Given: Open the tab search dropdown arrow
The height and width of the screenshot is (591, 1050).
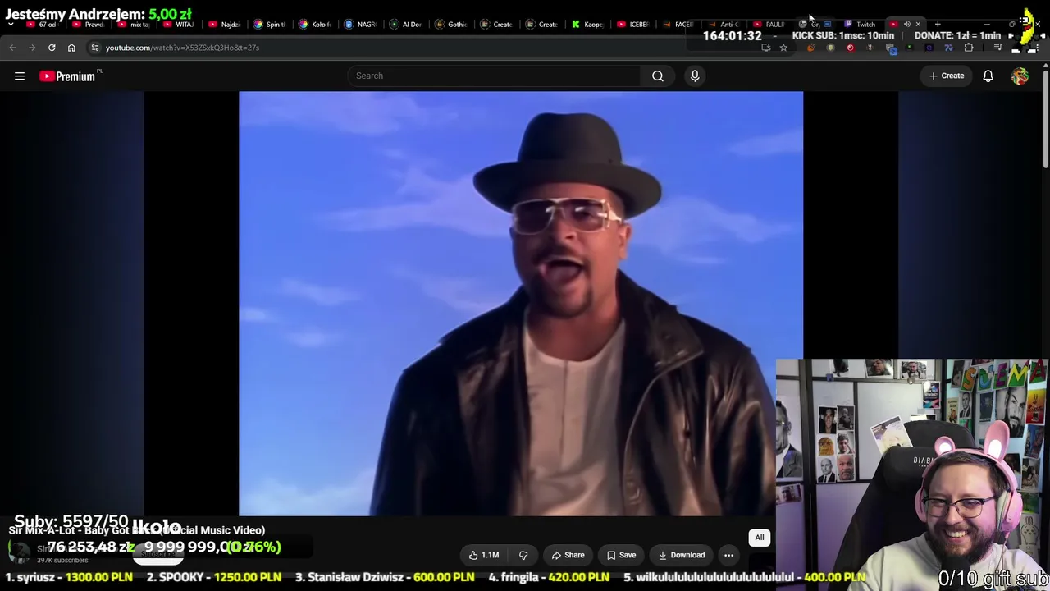Looking at the screenshot, I should coord(11,25).
